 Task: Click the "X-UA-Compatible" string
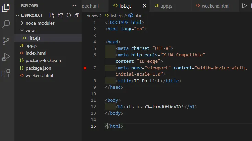183,55
